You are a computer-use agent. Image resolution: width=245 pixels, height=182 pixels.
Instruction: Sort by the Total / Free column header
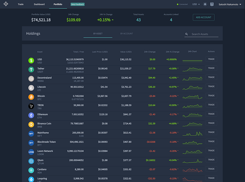click(x=79, y=52)
